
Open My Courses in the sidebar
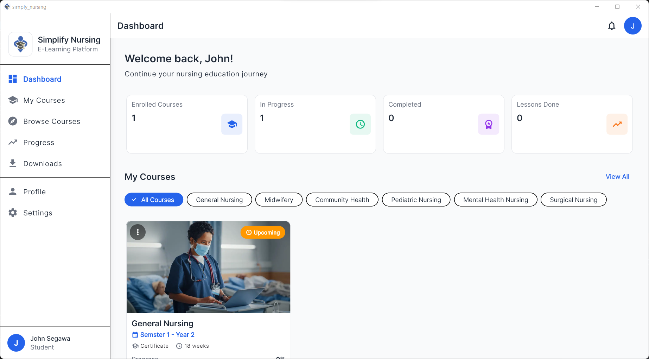44,100
